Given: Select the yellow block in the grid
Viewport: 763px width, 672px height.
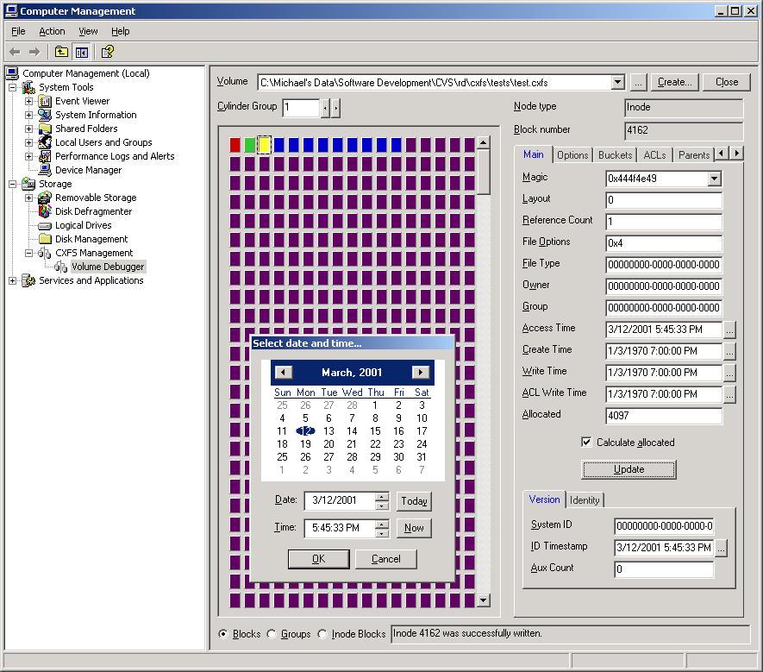Looking at the screenshot, I should 264,145.
